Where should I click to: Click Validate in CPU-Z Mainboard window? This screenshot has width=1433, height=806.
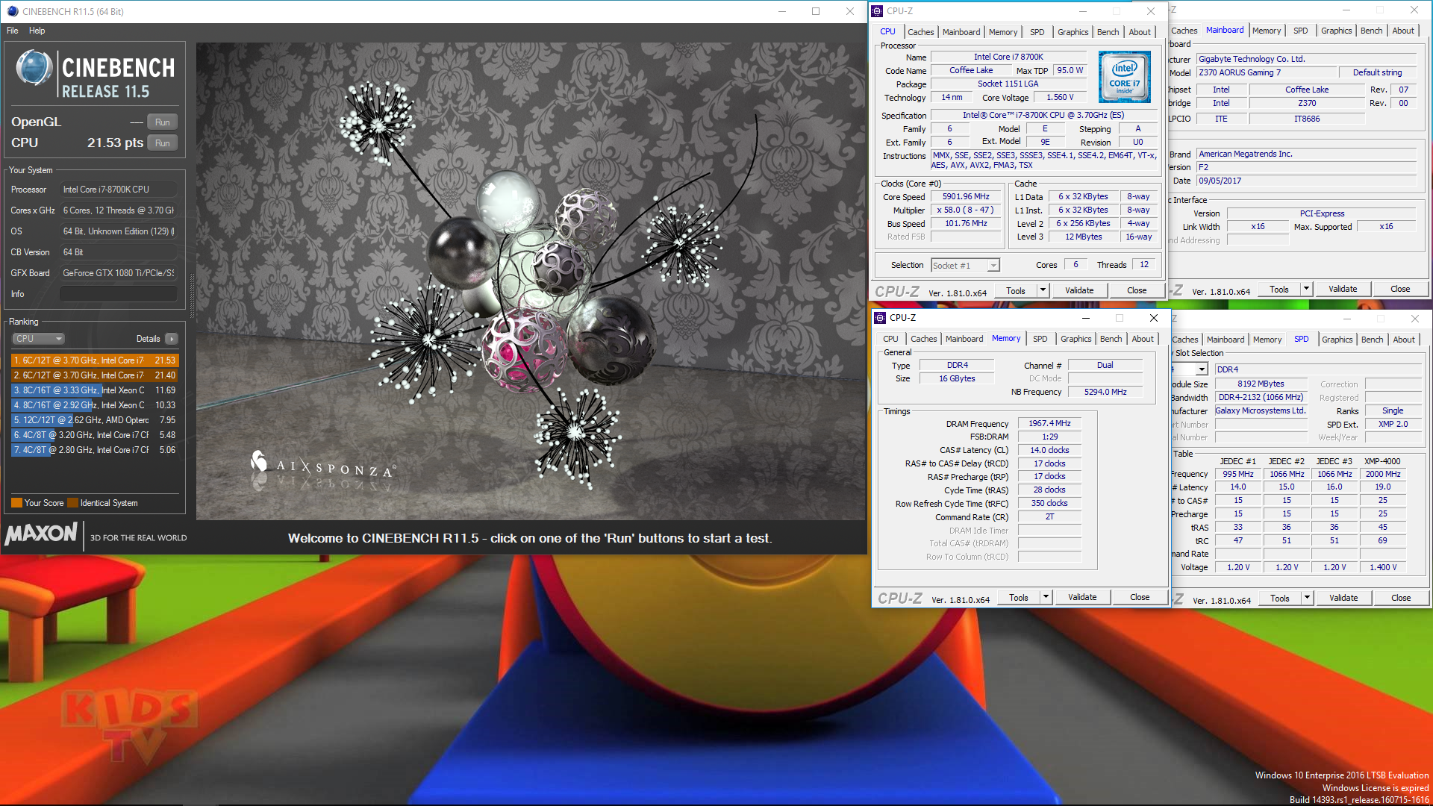click(1343, 290)
